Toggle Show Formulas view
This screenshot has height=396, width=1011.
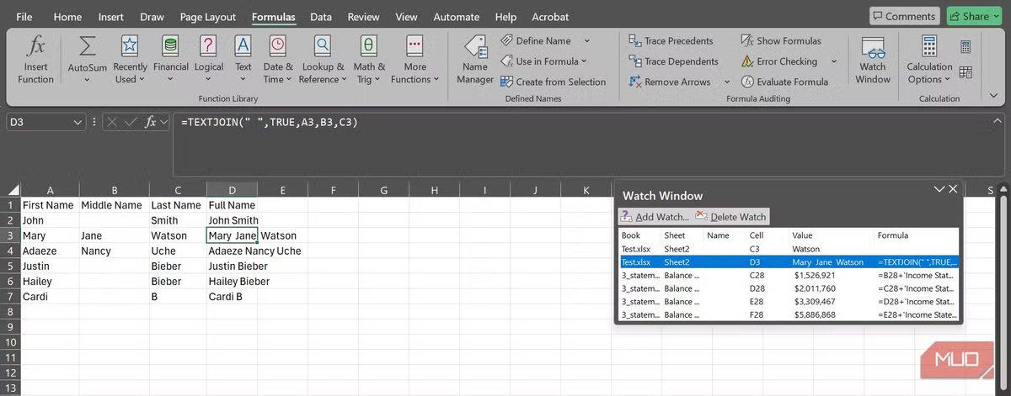pos(780,40)
